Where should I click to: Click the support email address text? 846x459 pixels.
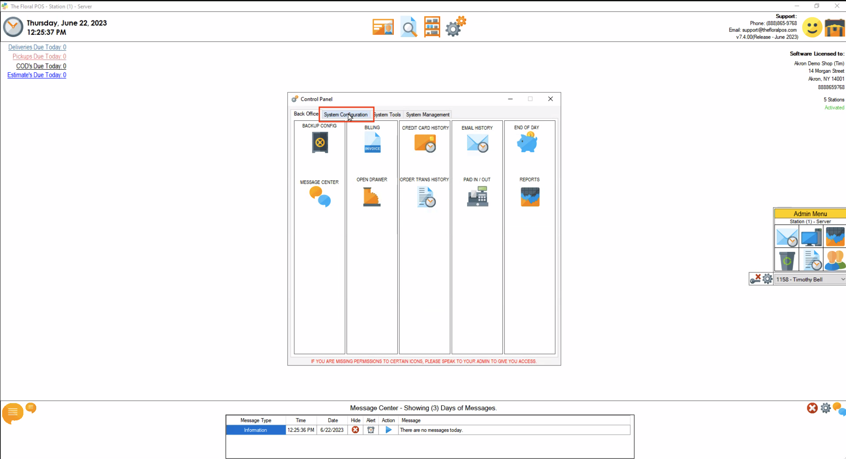769,30
